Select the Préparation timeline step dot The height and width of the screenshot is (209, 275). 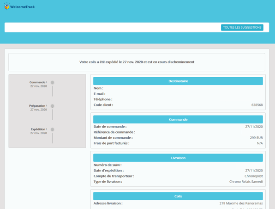click(x=52, y=106)
